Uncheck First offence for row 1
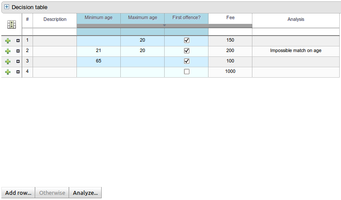The image size is (341, 200). pos(187,40)
